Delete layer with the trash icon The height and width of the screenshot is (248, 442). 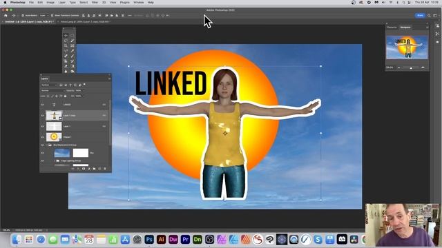105,168
